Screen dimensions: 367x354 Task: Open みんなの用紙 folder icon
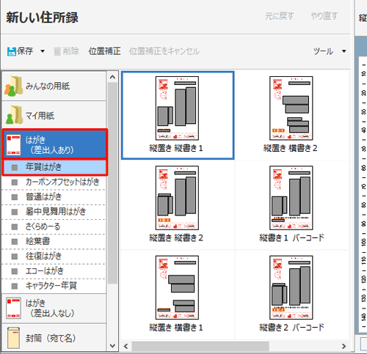[13, 86]
